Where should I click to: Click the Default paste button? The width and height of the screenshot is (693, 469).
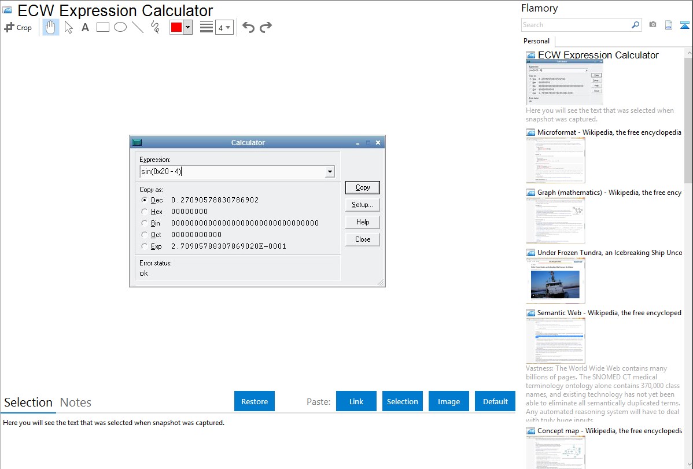tap(495, 401)
